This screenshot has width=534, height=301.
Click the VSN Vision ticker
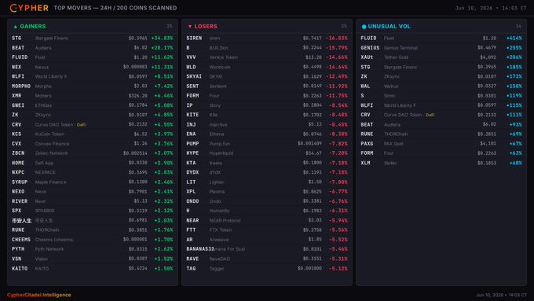tap(16, 259)
